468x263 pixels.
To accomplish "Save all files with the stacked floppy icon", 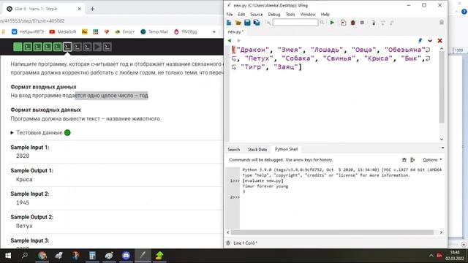I will (257, 23).
